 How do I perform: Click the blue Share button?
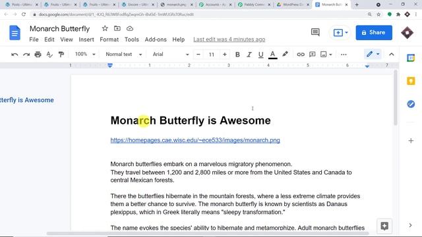[x=374, y=32]
